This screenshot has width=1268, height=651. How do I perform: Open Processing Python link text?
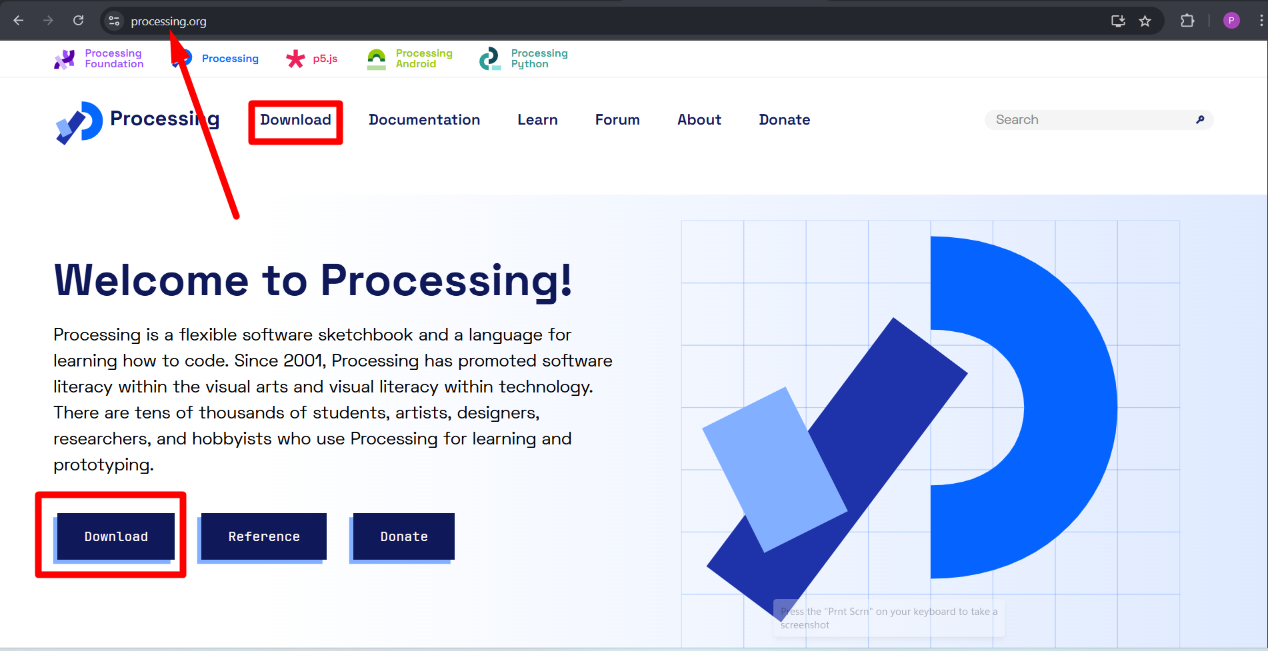539,59
